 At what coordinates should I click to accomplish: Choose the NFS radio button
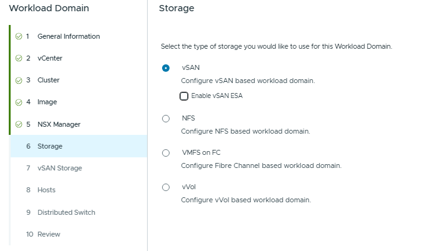[x=166, y=119]
